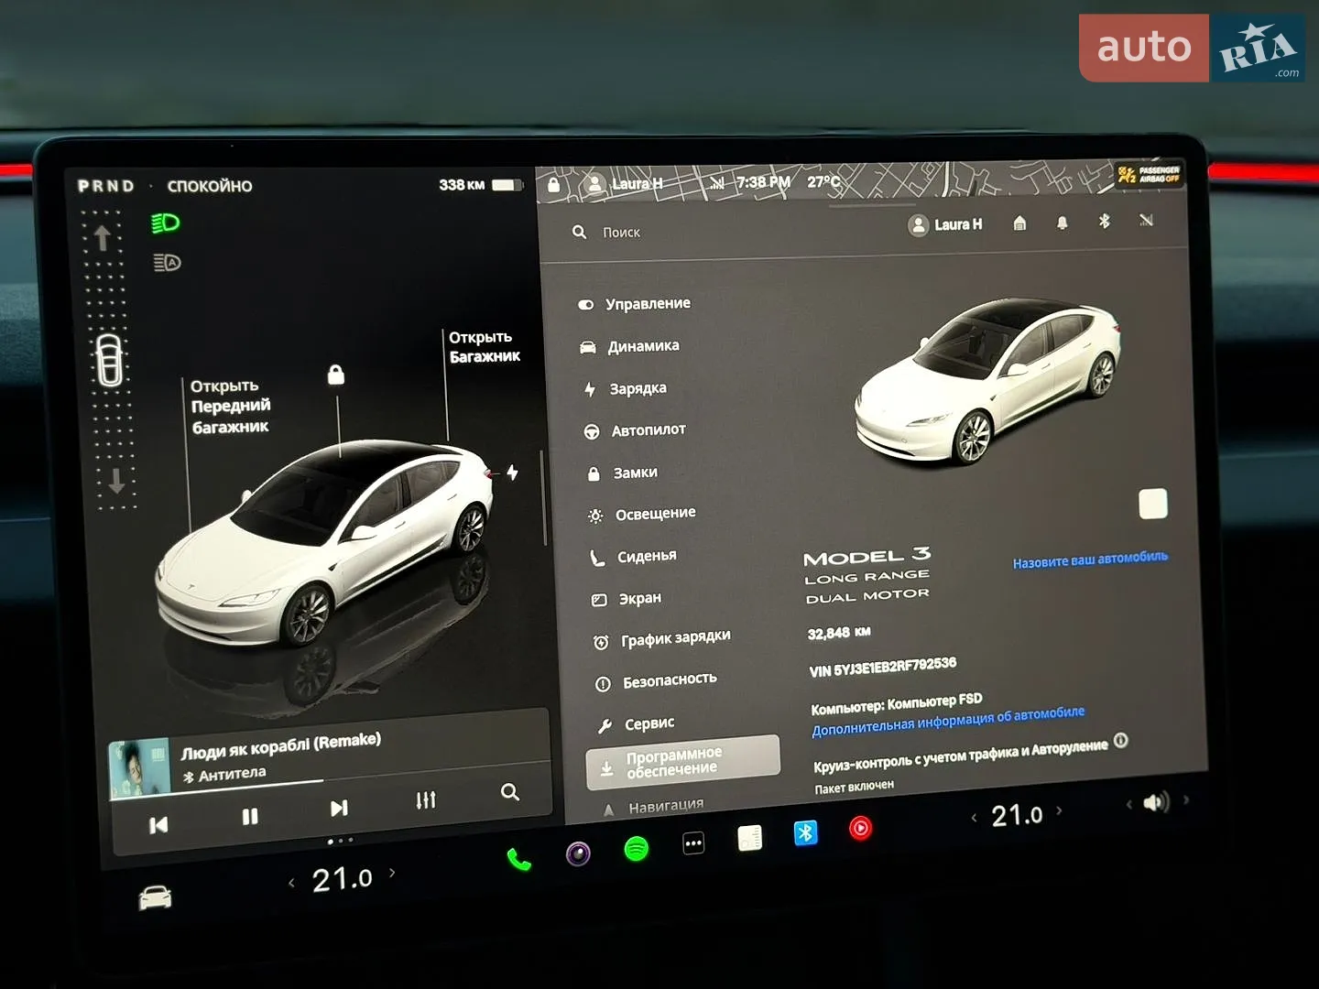This screenshot has height=989, width=1319.
Task: Tap the info icon beside Круиз-контроль
Action: 1121,740
